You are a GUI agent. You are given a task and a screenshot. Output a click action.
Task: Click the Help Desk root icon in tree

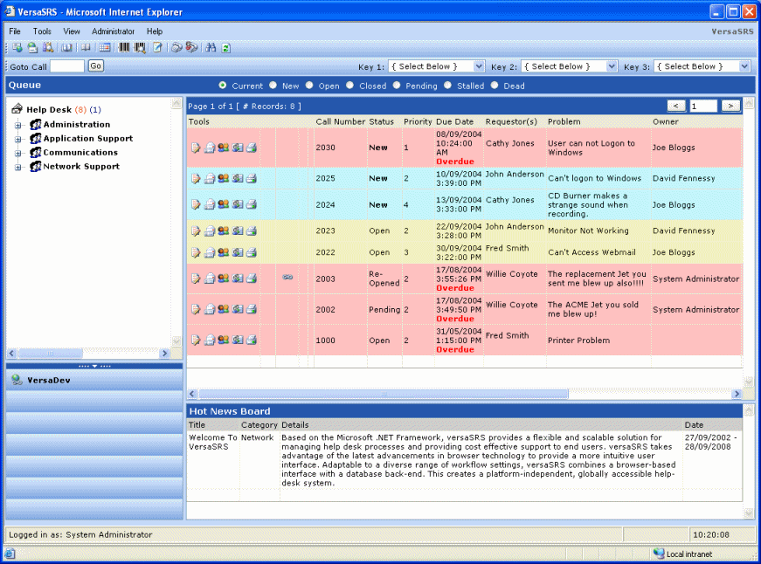click(x=17, y=108)
